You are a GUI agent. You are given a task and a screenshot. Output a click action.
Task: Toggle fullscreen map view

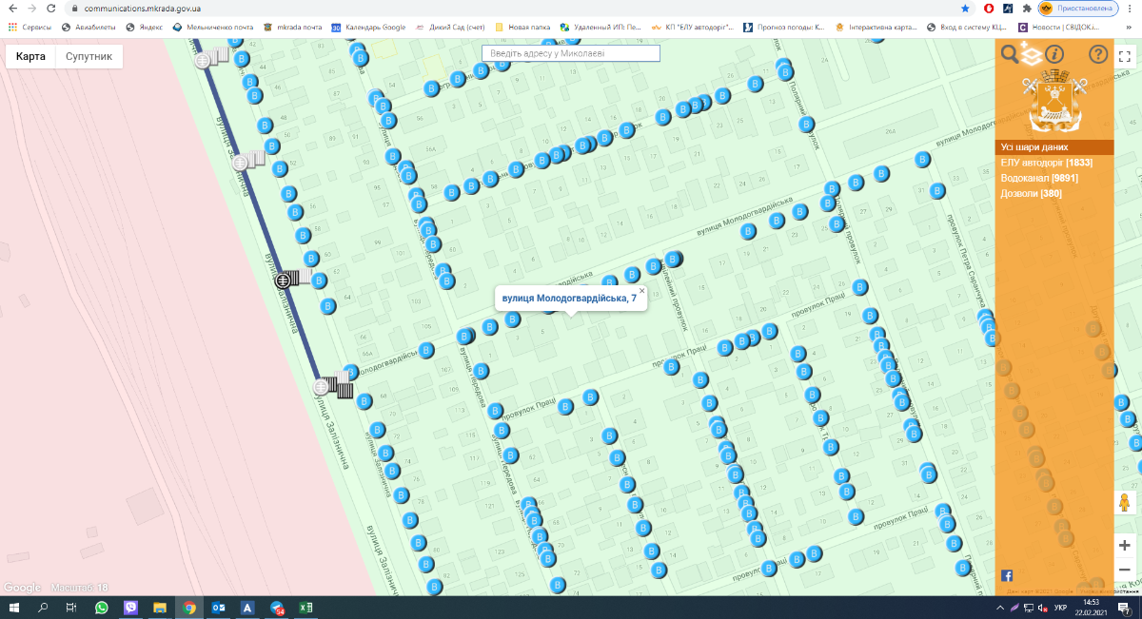point(1125,57)
